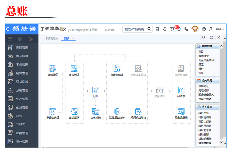
Task: Open the 科目总账 report link
Action: (x=204, y=113)
